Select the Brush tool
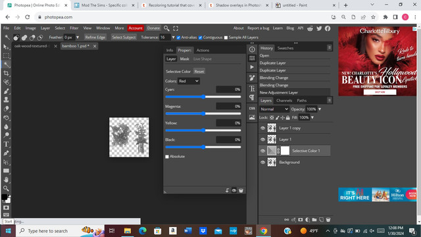Image resolution: width=421 pixels, height=237 pixels. [6, 91]
